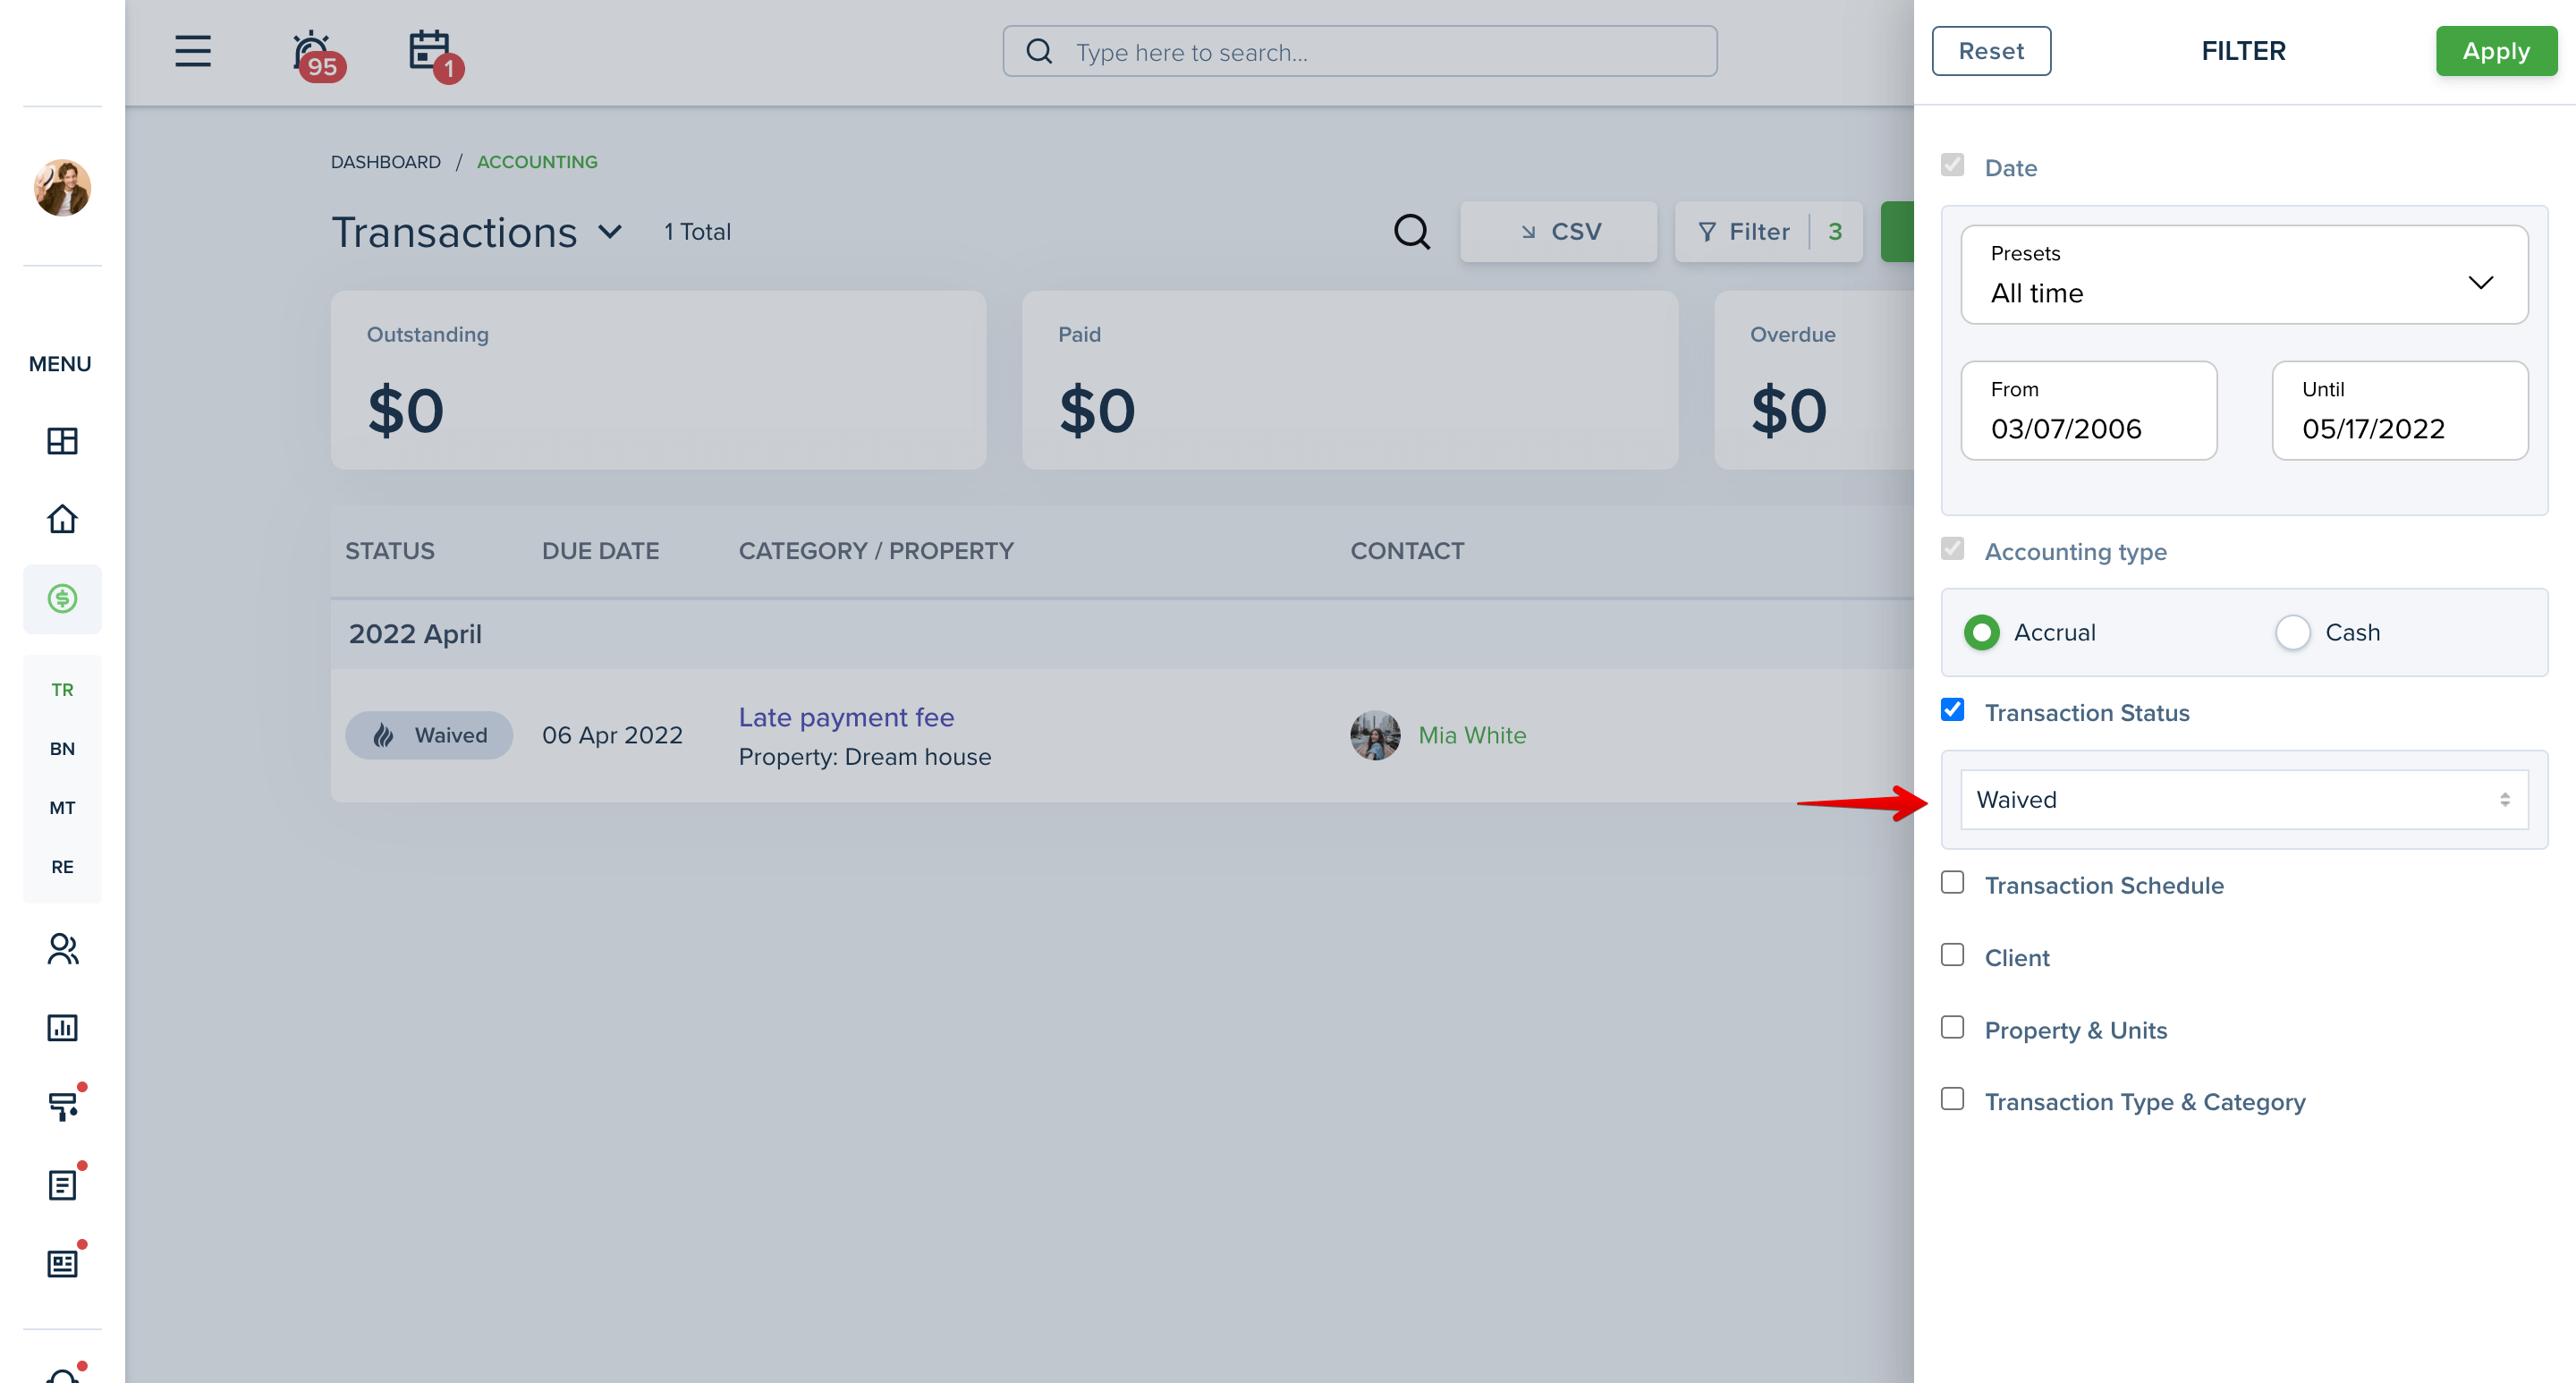Open the documents page icon in sidebar
Viewport: 2576px width, 1383px height.
click(62, 1184)
